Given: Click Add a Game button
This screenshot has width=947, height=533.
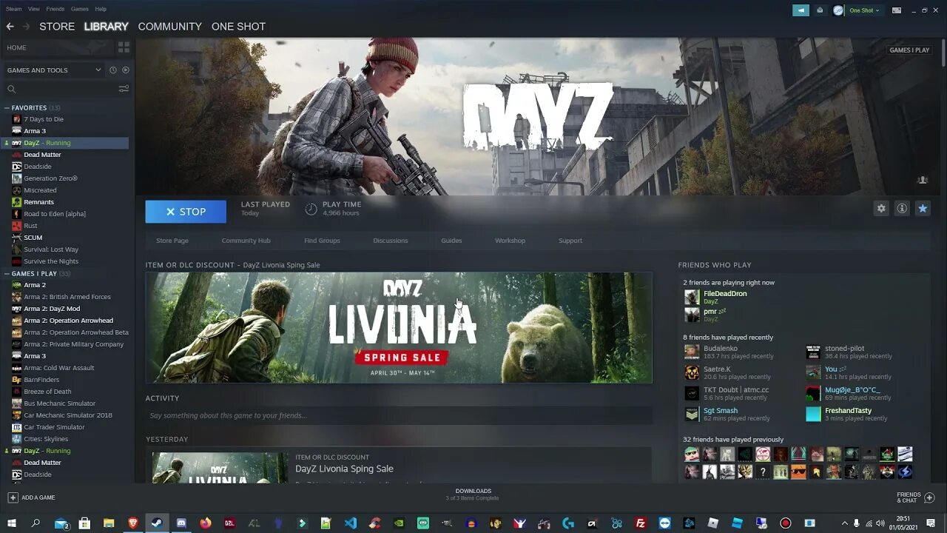Looking at the screenshot, I should tap(32, 497).
